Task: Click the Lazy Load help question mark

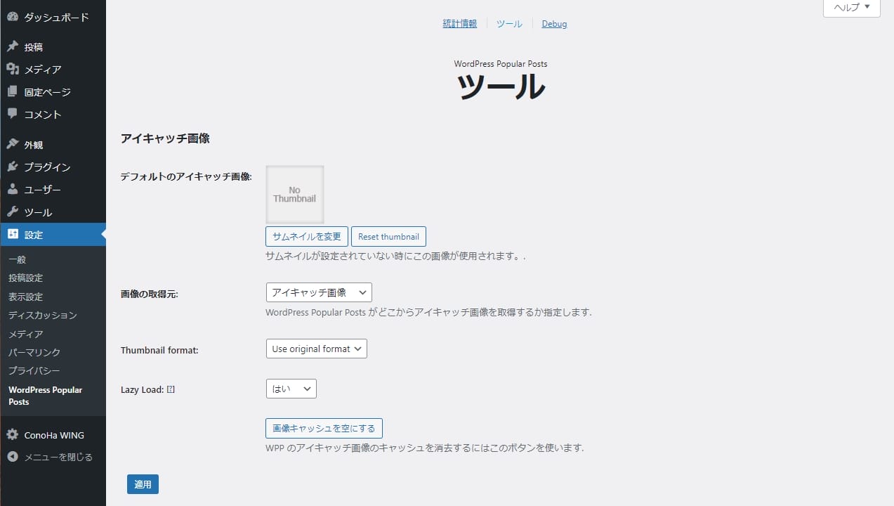Action: [171, 389]
